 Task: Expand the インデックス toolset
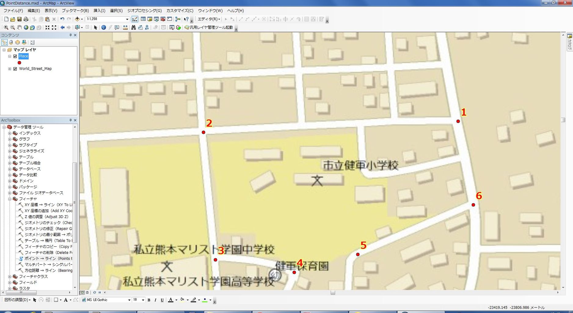click(x=9, y=133)
